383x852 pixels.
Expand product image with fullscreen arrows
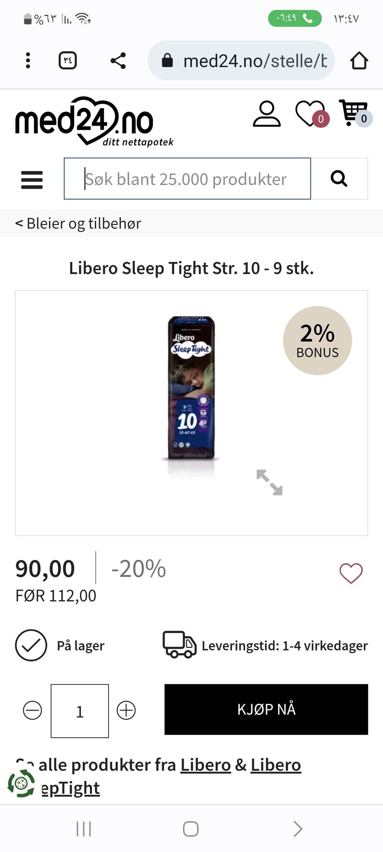269,482
